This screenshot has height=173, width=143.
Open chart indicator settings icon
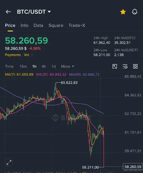pyautogui.click(x=125, y=66)
